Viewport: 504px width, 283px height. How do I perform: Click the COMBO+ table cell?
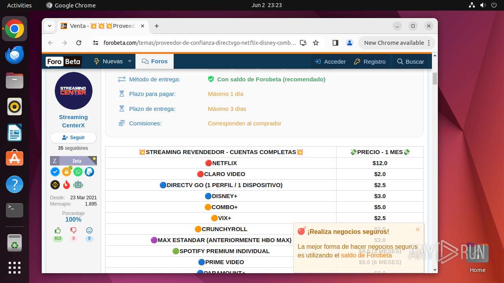tap(221, 207)
